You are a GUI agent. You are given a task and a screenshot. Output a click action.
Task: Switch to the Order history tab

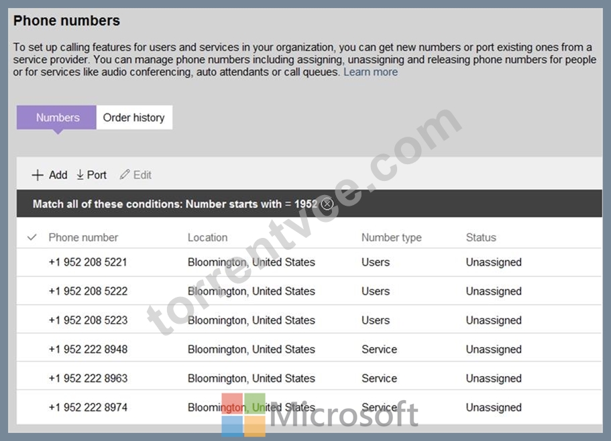click(134, 117)
